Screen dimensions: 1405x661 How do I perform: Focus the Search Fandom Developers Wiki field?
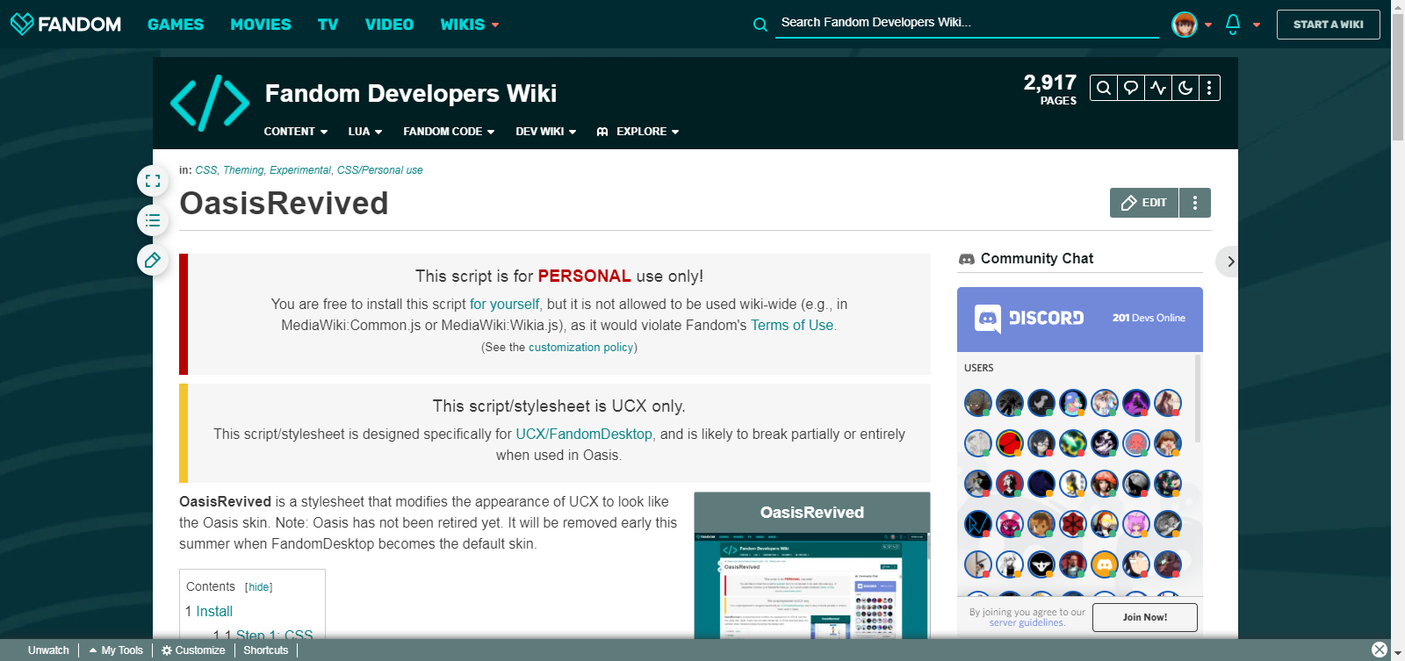tap(966, 23)
